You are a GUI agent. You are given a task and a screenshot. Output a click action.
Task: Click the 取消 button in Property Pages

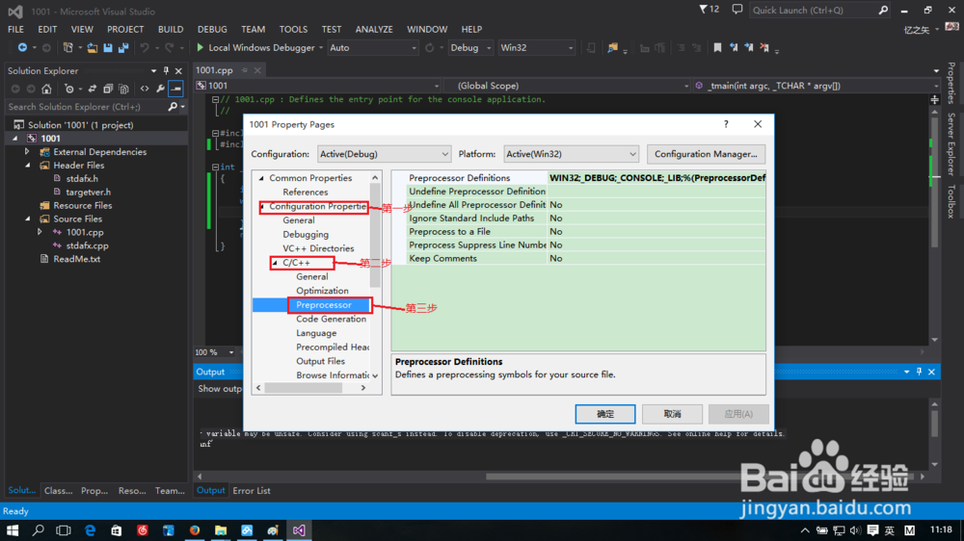tap(672, 414)
